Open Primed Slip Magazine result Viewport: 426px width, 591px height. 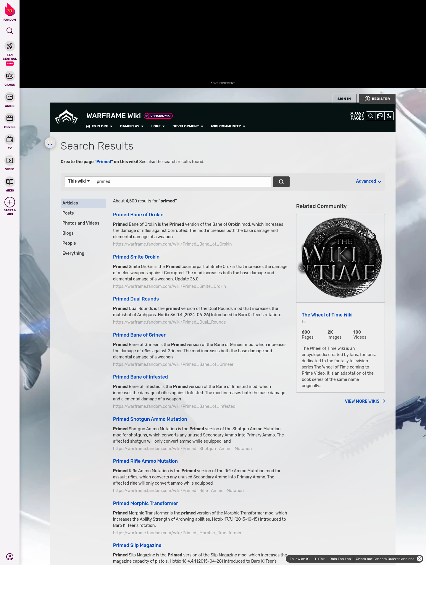pos(137,545)
